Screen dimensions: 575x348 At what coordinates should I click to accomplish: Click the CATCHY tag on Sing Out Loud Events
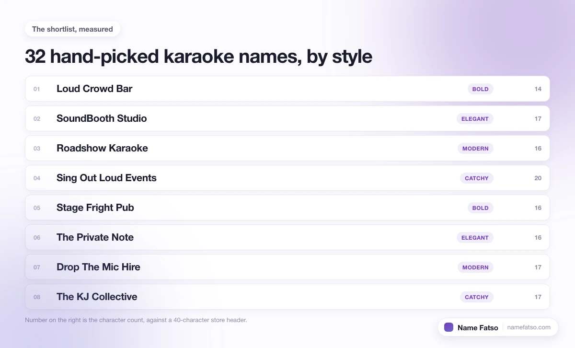tap(477, 178)
